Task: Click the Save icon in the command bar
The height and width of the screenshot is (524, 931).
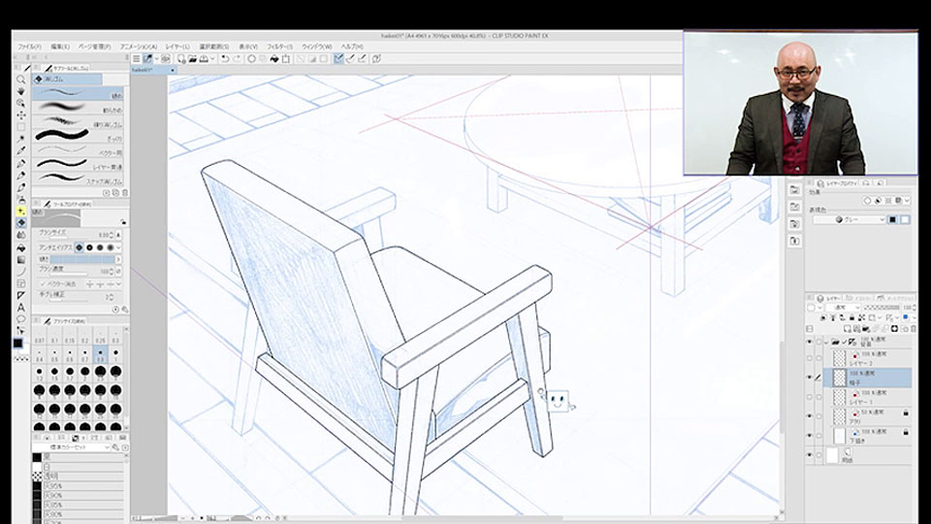Action: click(x=204, y=59)
